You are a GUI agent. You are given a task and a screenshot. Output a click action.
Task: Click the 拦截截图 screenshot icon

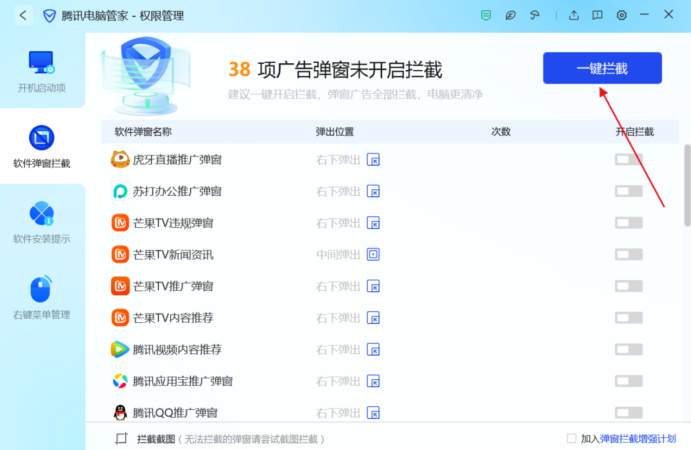[121, 438]
